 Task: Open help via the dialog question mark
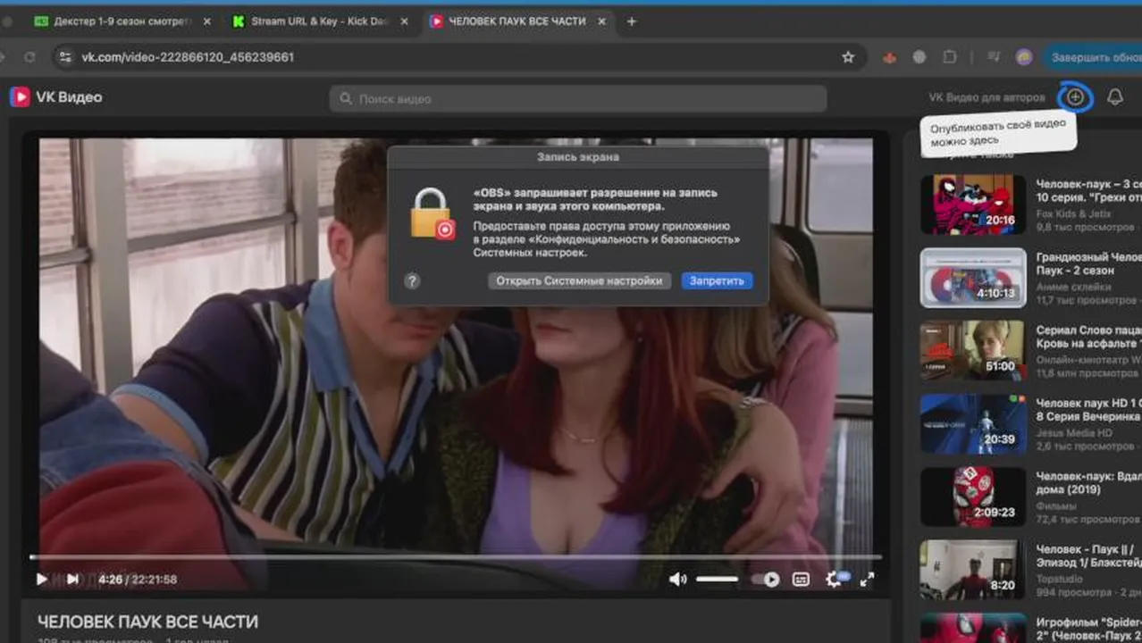click(x=412, y=280)
